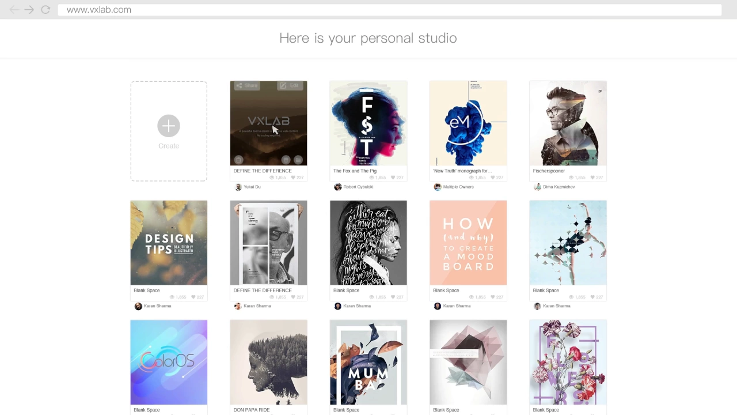Open the Fischerspooner project thumbnail
The height and width of the screenshot is (415, 737).
(568, 123)
